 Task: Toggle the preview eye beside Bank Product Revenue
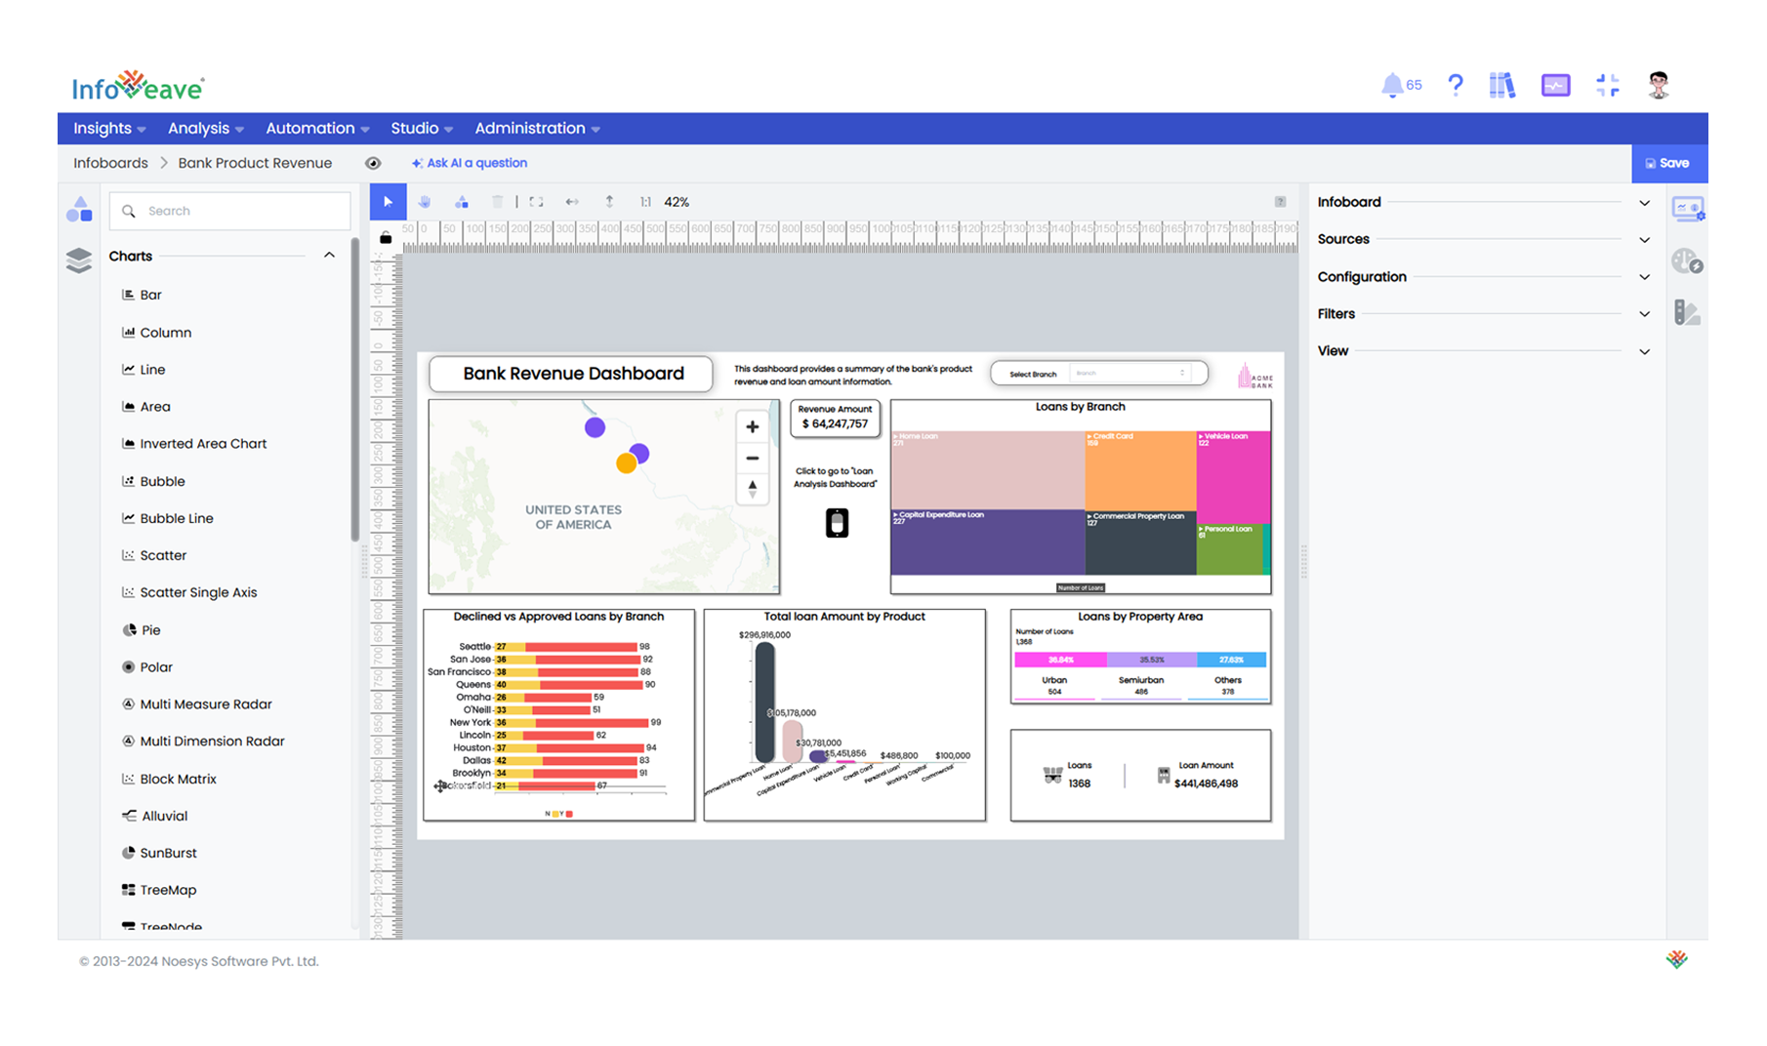tap(373, 163)
